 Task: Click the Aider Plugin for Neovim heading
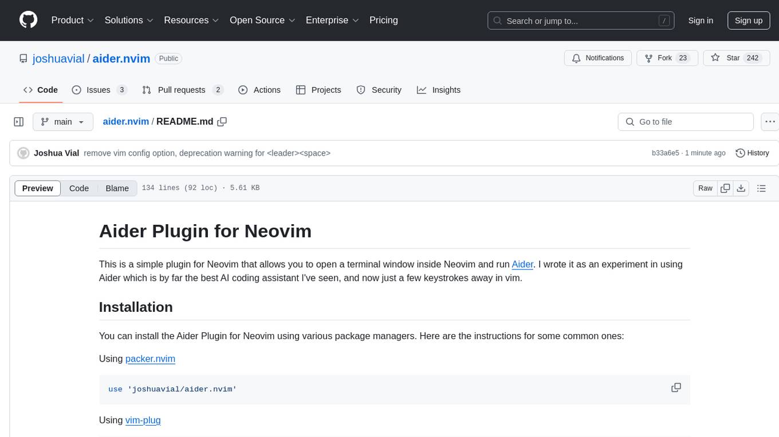pyautogui.click(x=205, y=231)
